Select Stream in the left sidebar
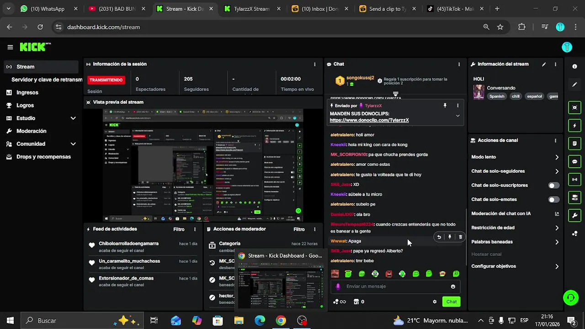585x329 pixels. (41, 67)
